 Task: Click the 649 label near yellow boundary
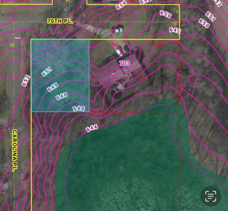175,30
